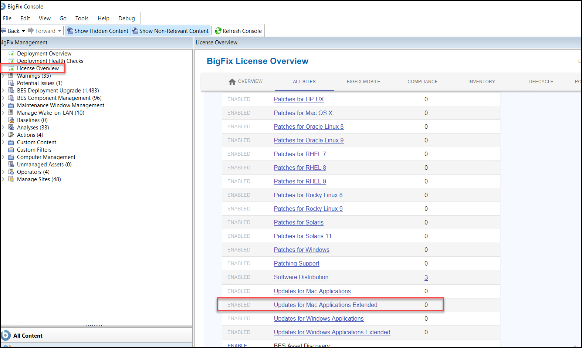
Task: Expand the Computer Management node
Action: pyautogui.click(x=3, y=157)
